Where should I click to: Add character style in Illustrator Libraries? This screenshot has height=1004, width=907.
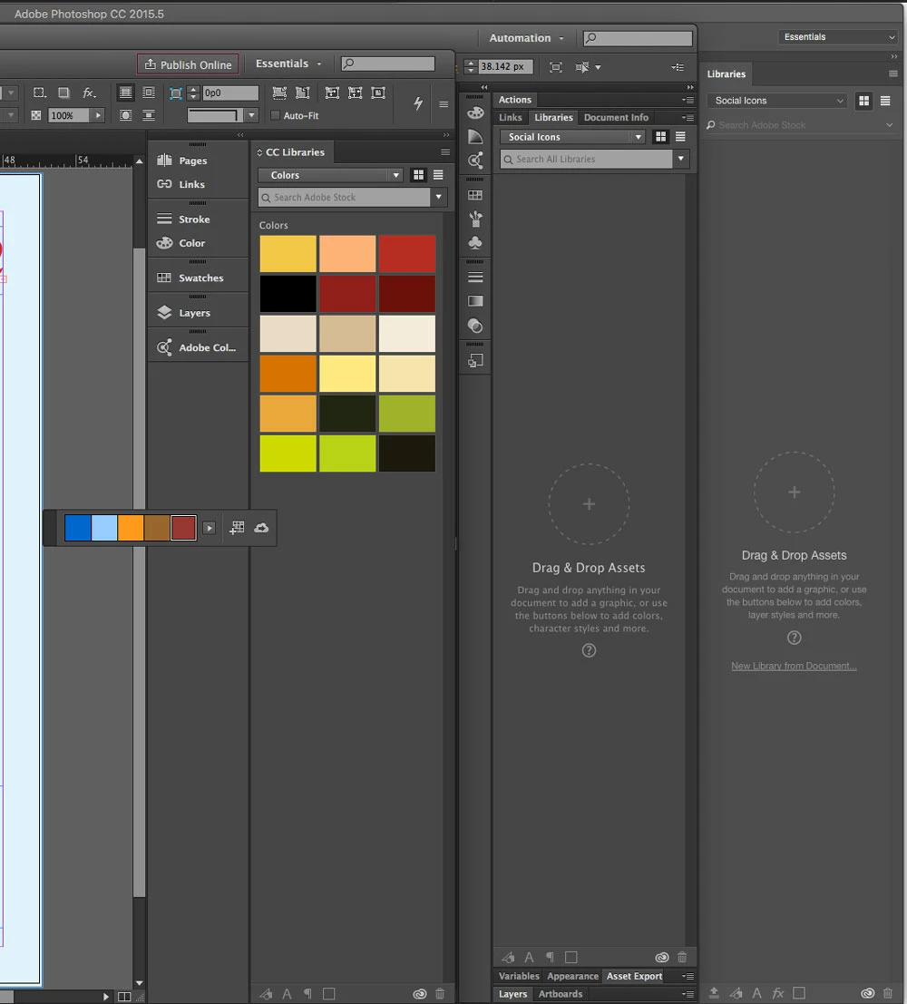coord(529,957)
